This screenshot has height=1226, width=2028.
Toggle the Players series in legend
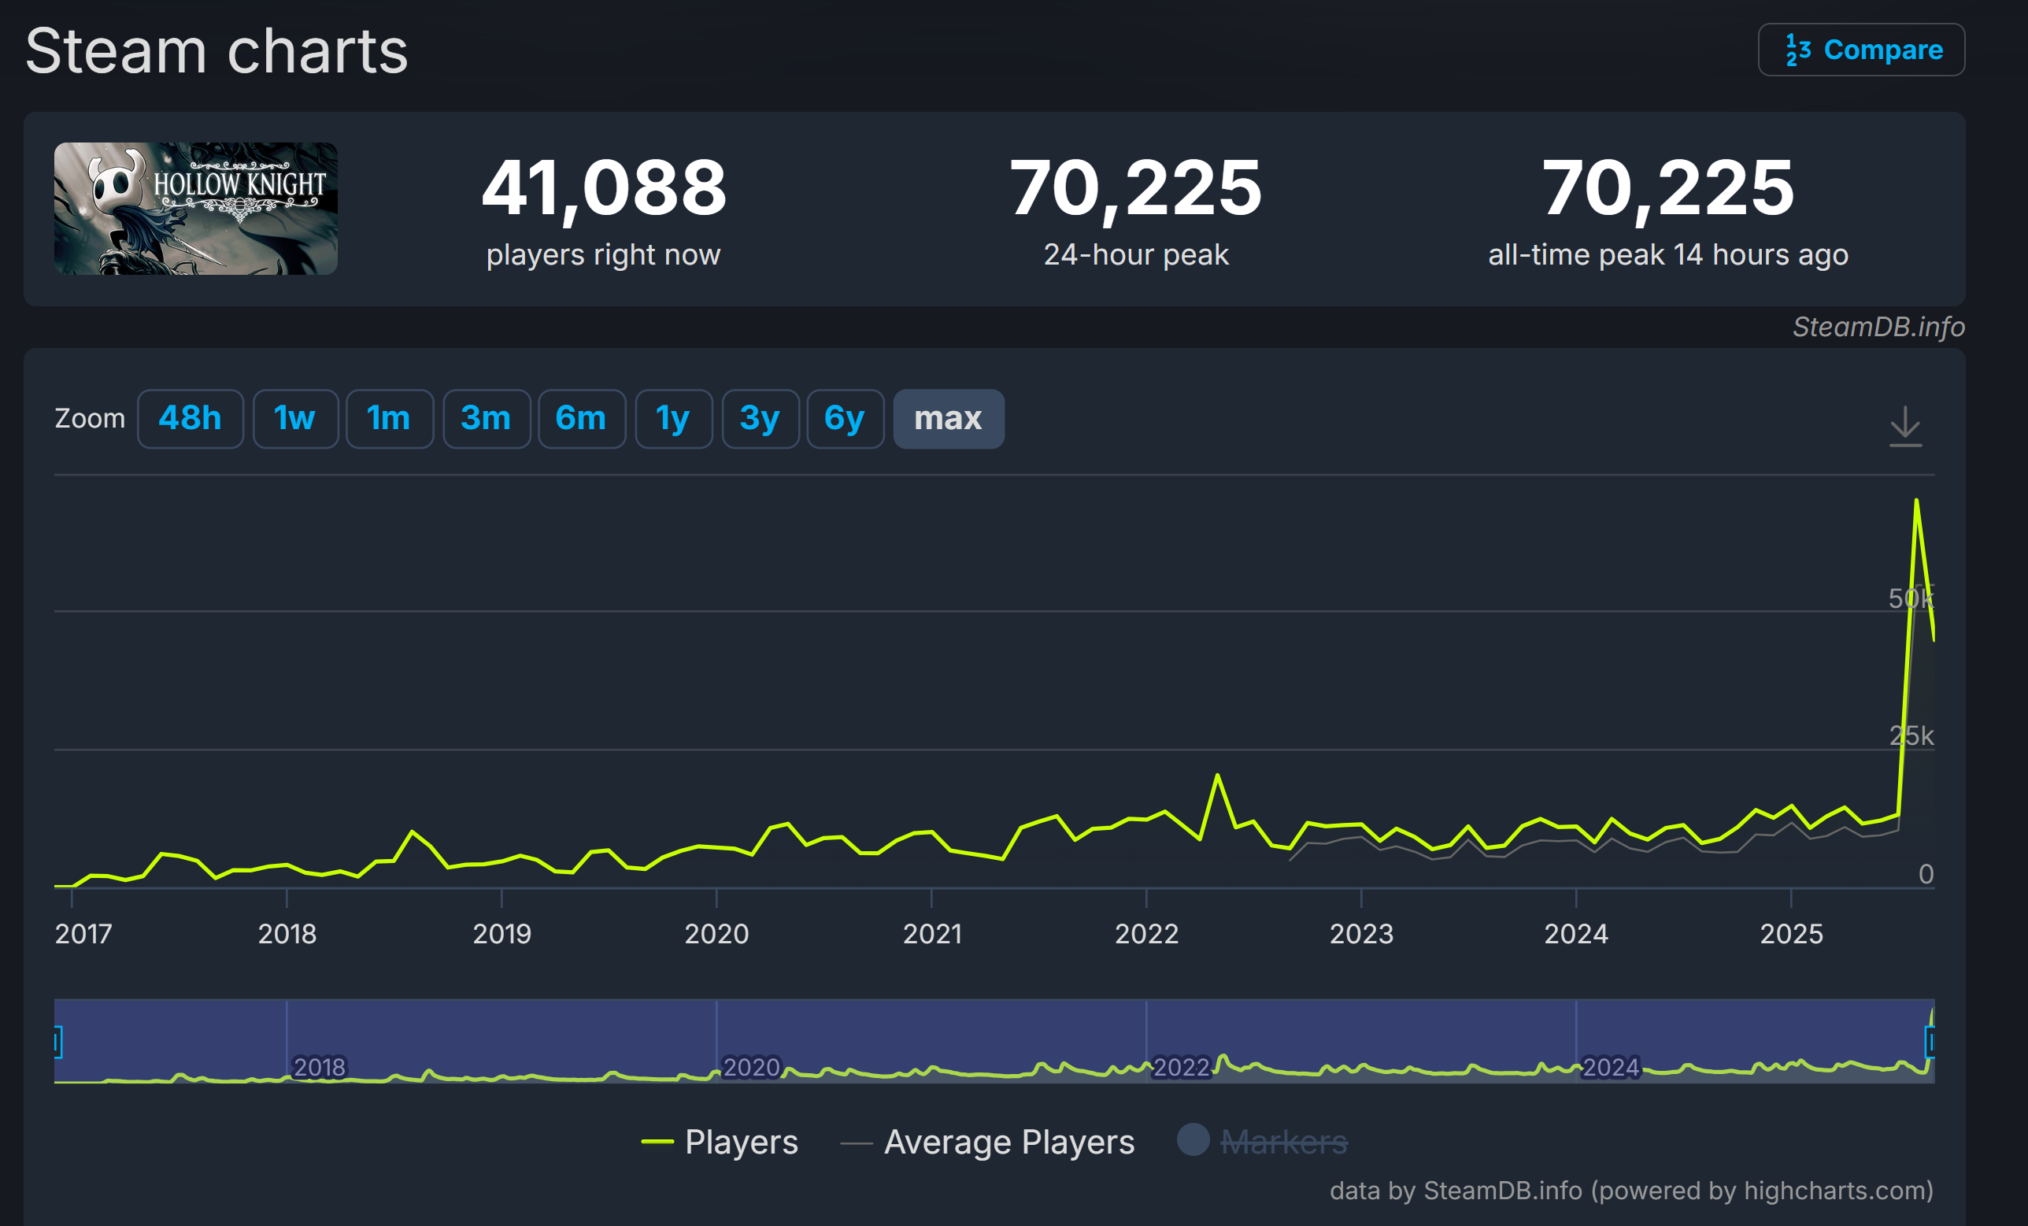pyautogui.click(x=741, y=1142)
